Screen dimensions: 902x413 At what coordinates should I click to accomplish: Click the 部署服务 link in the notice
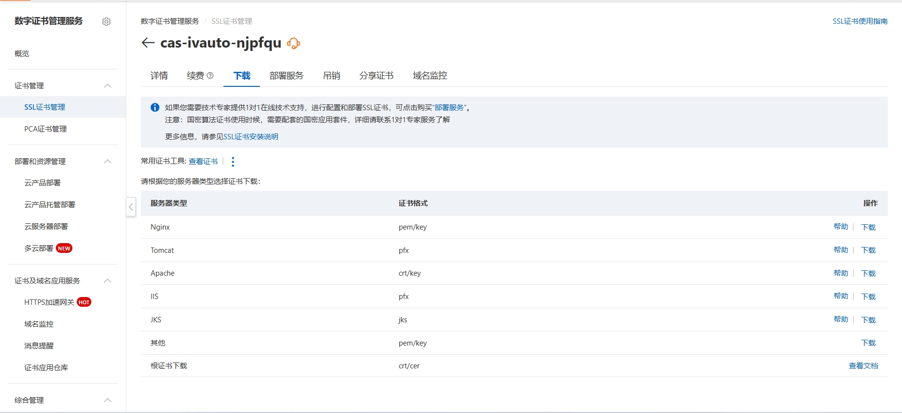449,108
